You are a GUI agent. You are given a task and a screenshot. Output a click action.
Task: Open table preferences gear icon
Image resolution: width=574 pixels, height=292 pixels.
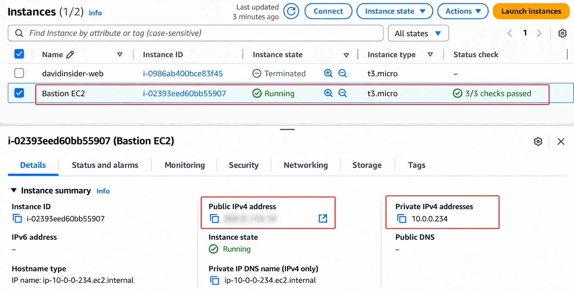coord(562,33)
